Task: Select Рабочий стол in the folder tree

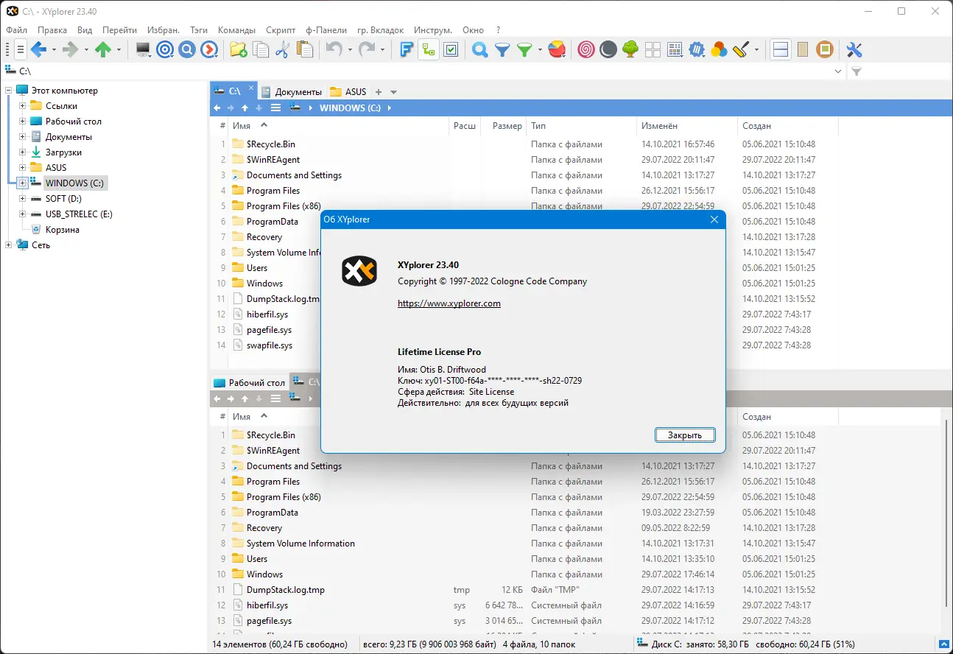Action: pyautogui.click(x=74, y=122)
